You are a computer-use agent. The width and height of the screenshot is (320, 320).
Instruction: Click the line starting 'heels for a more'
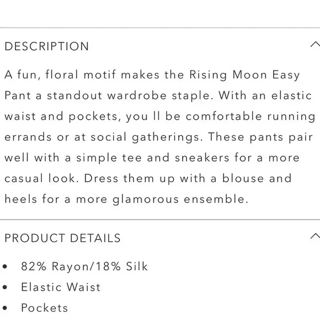(x=126, y=199)
